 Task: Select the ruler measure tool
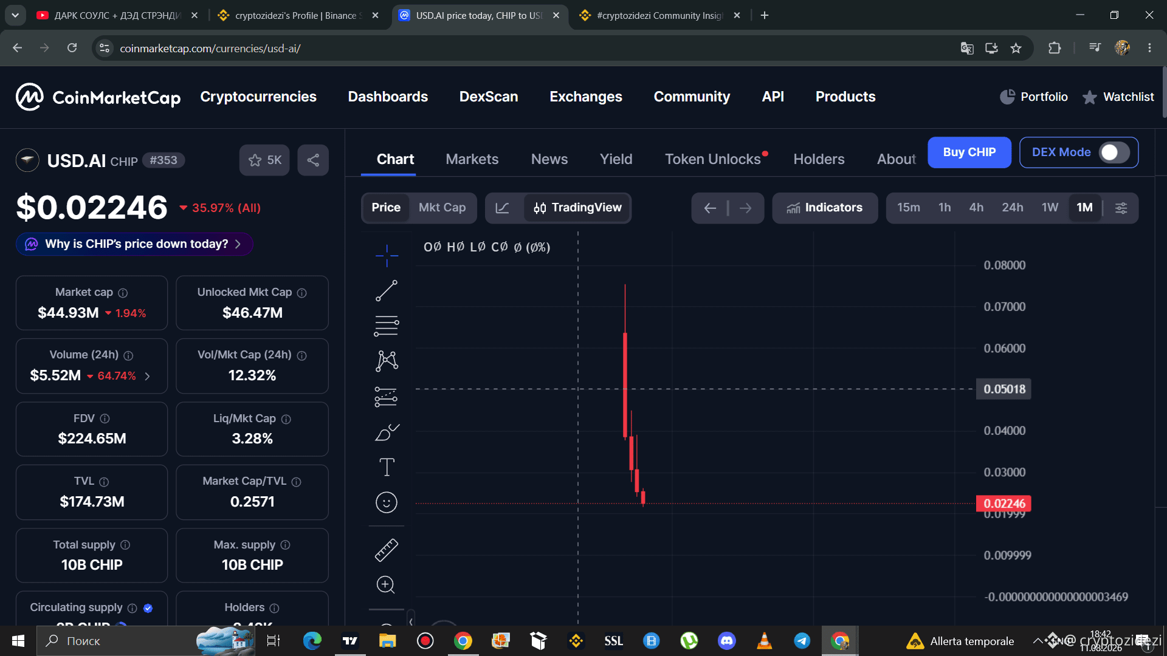point(387,550)
